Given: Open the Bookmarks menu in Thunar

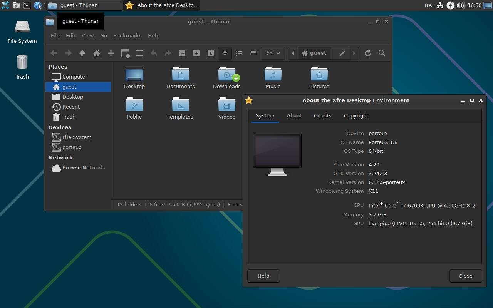Looking at the screenshot, I should (127, 35).
